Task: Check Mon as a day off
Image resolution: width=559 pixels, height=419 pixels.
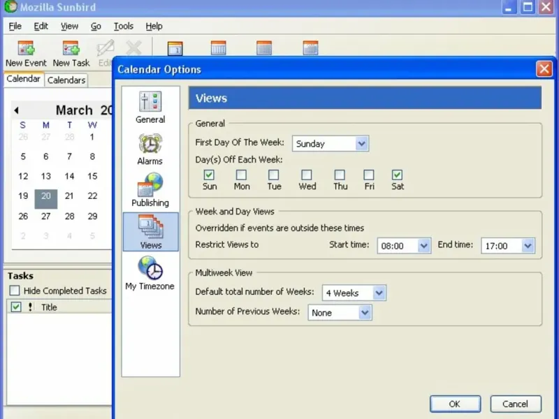Action: click(241, 175)
